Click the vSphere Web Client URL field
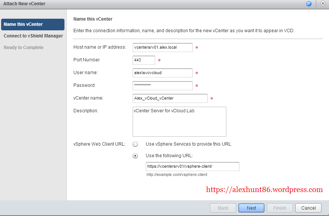The image size is (329, 216). coord(192,167)
